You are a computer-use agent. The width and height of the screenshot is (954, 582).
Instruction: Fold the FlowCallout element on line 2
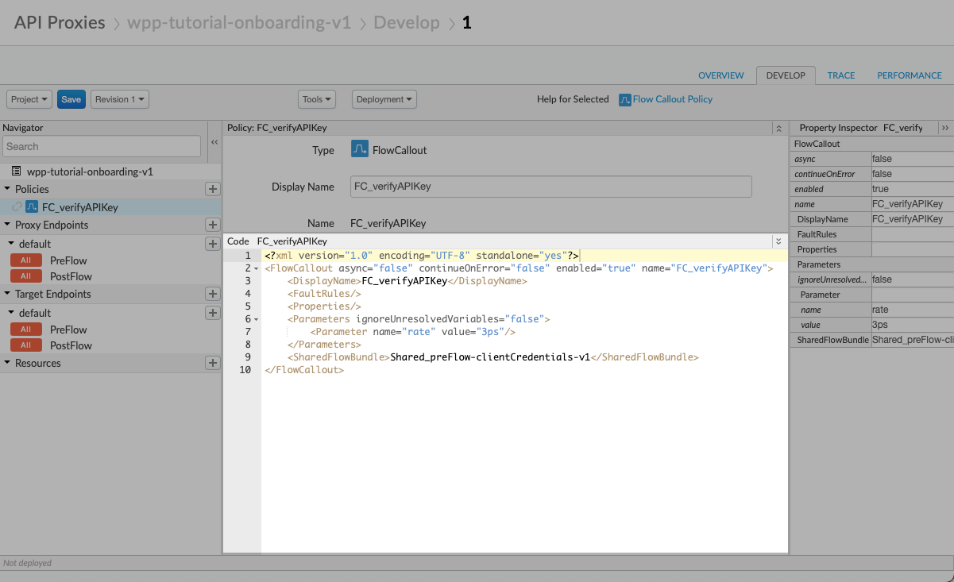click(256, 269)
